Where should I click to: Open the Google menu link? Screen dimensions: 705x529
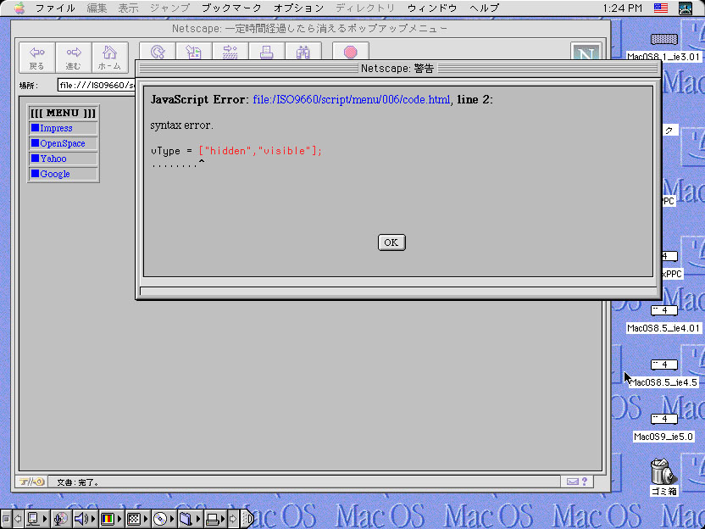pos(55,174)
